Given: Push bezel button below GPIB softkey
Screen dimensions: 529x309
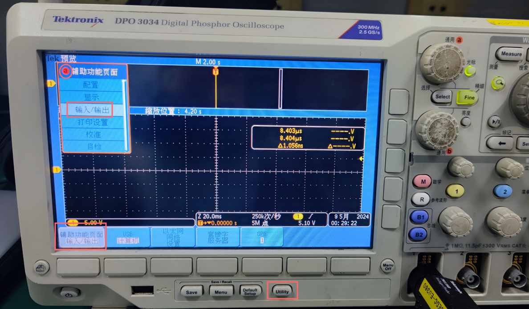Looking at the screenshot, I should tap(262, 266).
